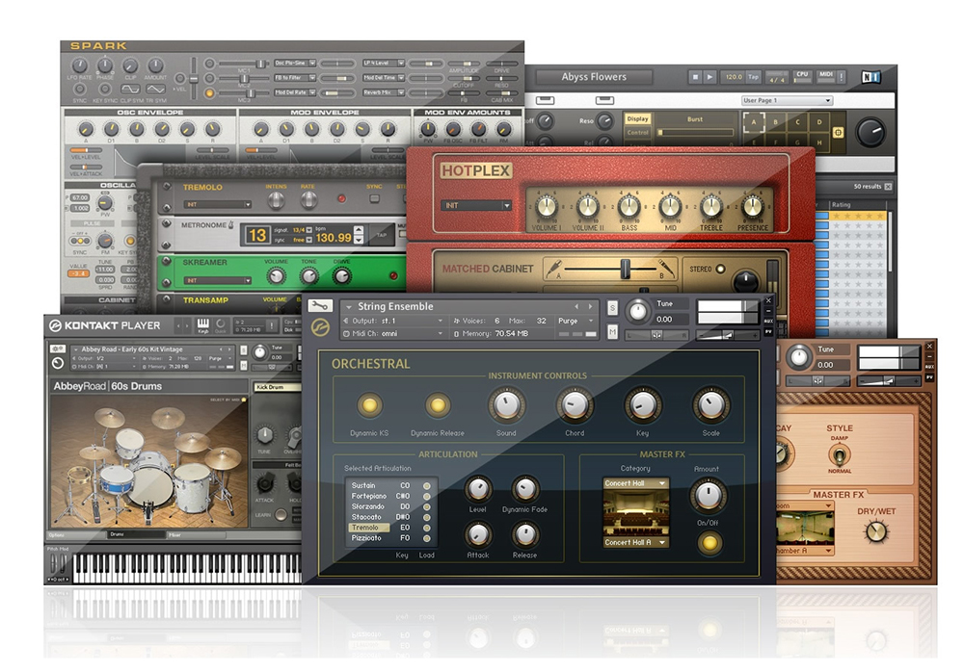Click the Tune knob in String Ensemble header
This screenshot has height=672, width=964.
pos(638,312)
